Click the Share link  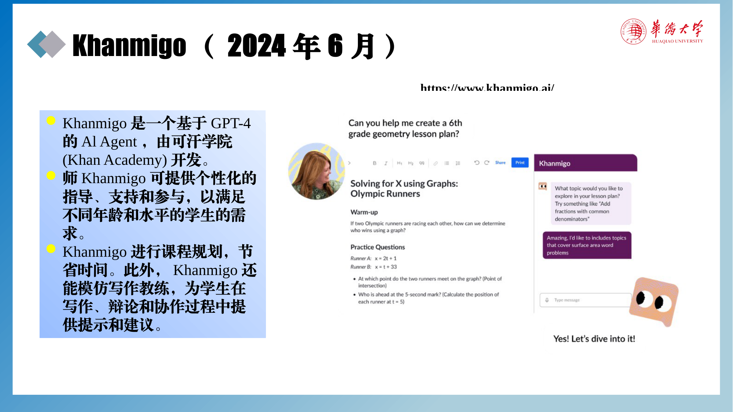pyautogui.click(x=500, y=163)
